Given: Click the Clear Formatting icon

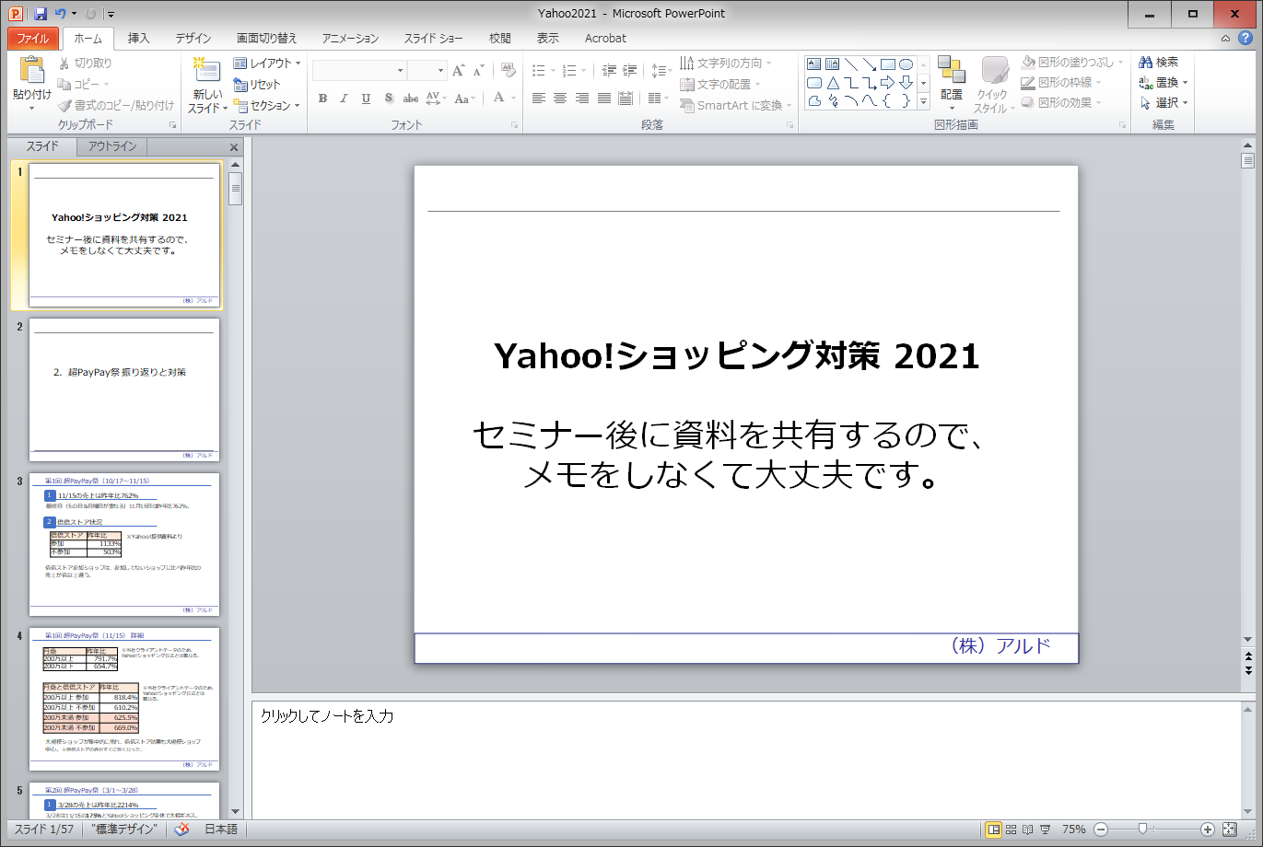Looking at the screenshot, I should click(508, 71).
